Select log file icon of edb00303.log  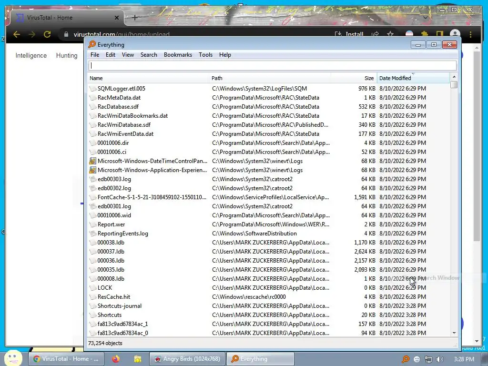tap(92, 179)
